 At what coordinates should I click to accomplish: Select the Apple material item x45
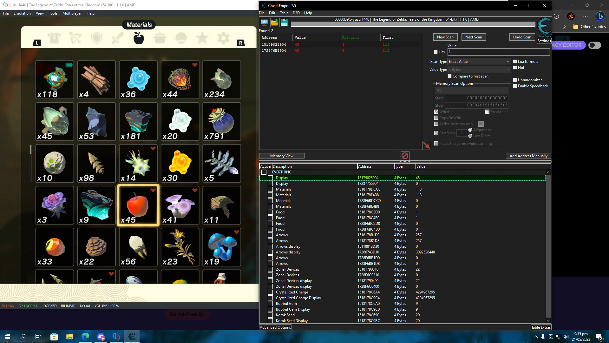[x=138, y=205]
